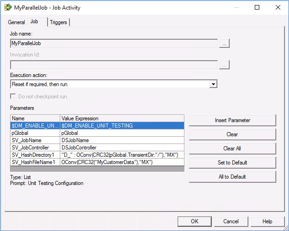The width and height of the screenshot is (289, 231).
Task: Open Help for Job Activity
Action: coord(267,221)
